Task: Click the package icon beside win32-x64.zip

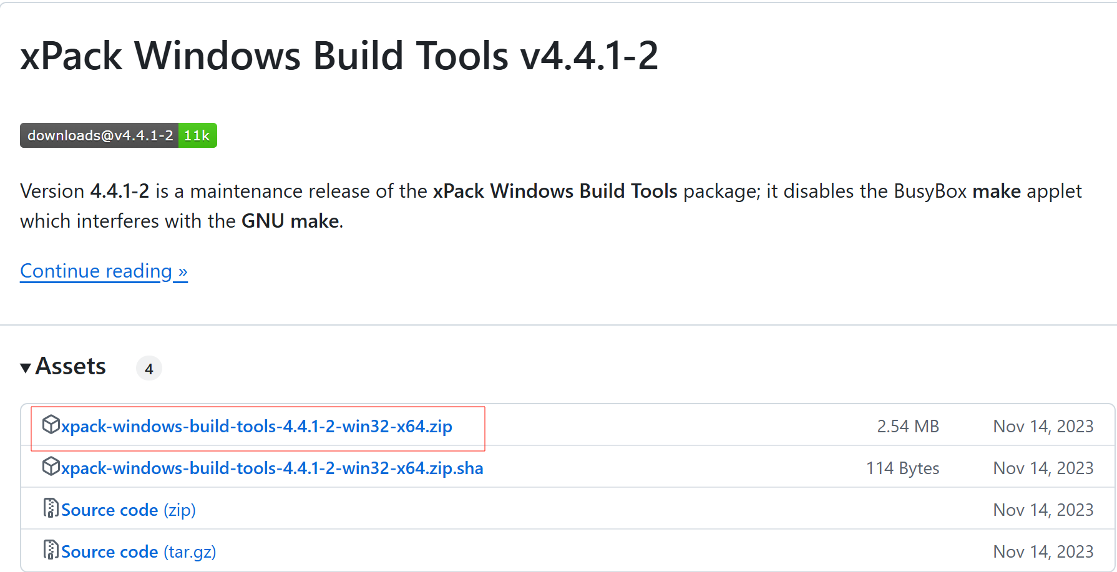Action: click(x=51, y=425)
